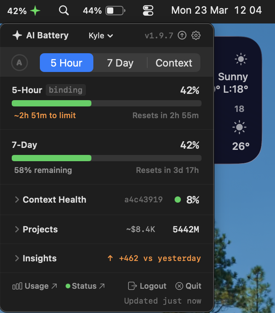Open Spotlight search from the menu bar
This screenshot has width=275, height=313.
pos(64,11)
